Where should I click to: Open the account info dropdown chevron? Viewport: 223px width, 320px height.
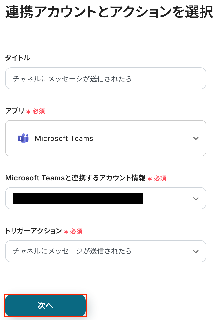coord(196,199)
